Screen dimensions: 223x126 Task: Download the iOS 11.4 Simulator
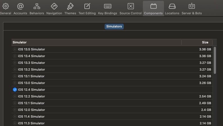tap(15, 116)
